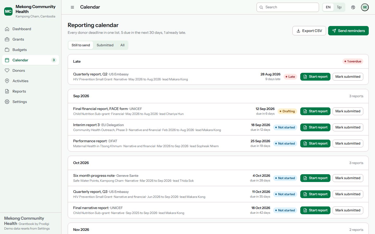Mark Final financial report, FACE form submitted
This screenshot has width=375, height=234.
coord(348,111)
